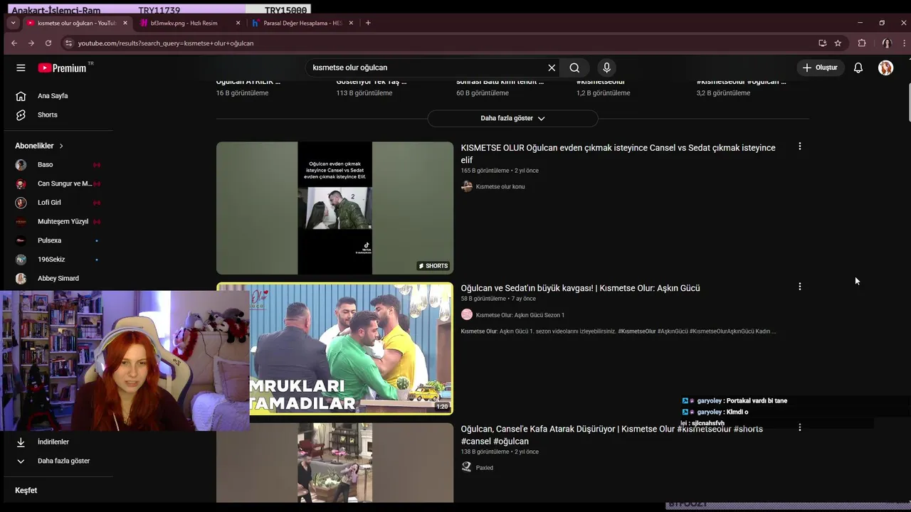Close the Hızlı Resim tab
The width and height of the screenshot is (911, 512).
tap(238, 23)
